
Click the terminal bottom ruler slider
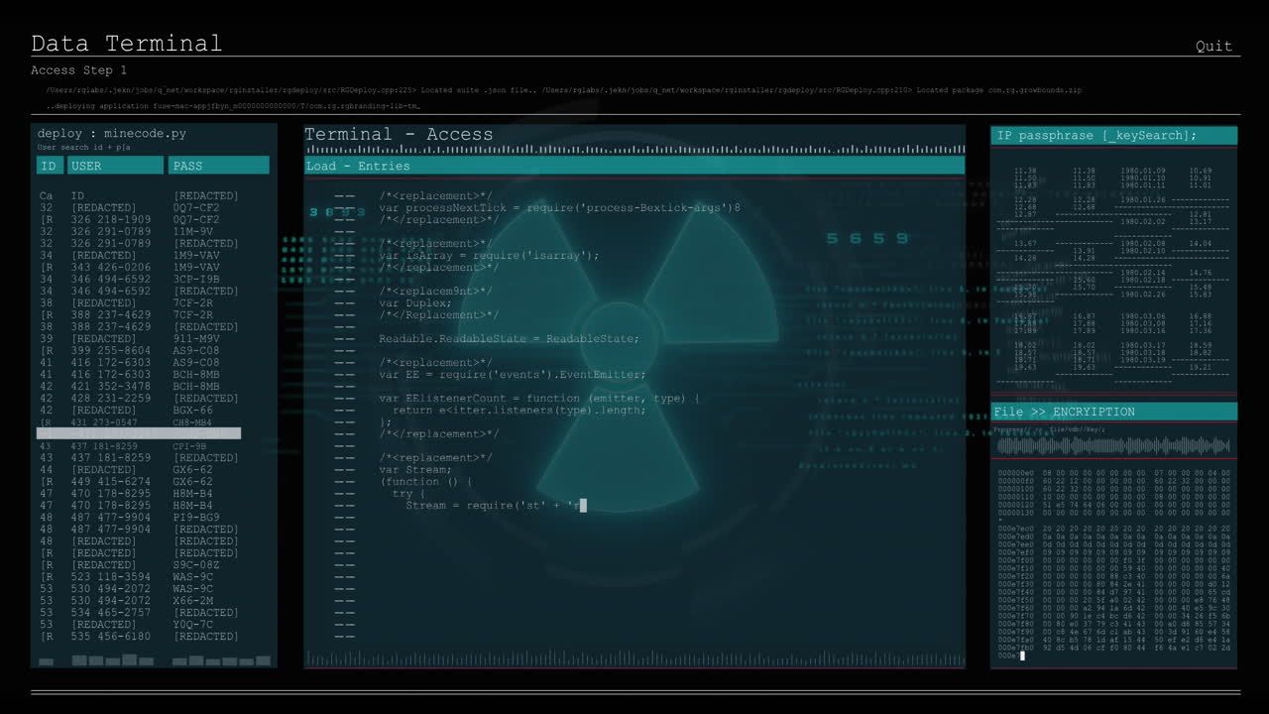point(634,657)
